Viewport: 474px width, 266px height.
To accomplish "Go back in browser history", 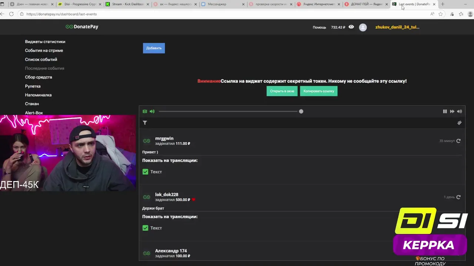I will point(3,14).
